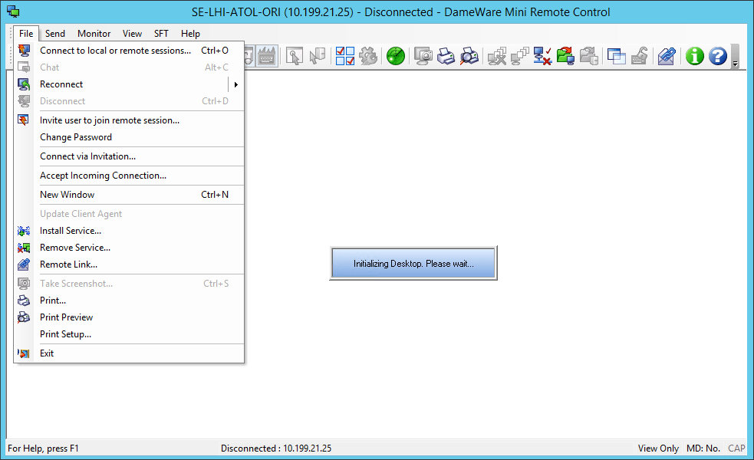Click the grayed stacked monitors toolbar icon
Image resolution: width=754 pixels, height=460 pixels.
520,56
